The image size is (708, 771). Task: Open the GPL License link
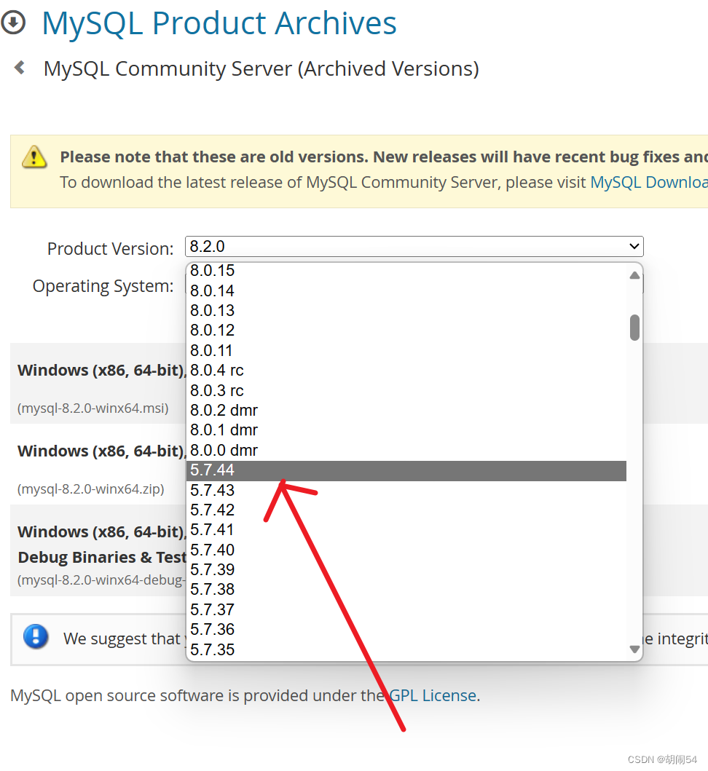[433, 695]
